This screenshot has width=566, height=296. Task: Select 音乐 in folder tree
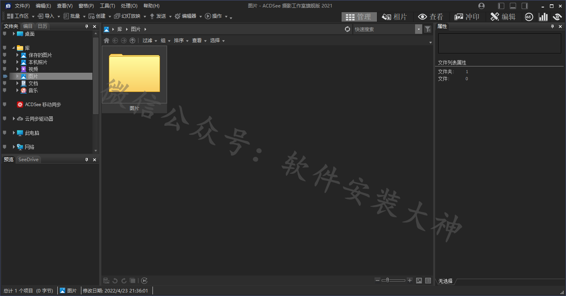coord(33,90)
